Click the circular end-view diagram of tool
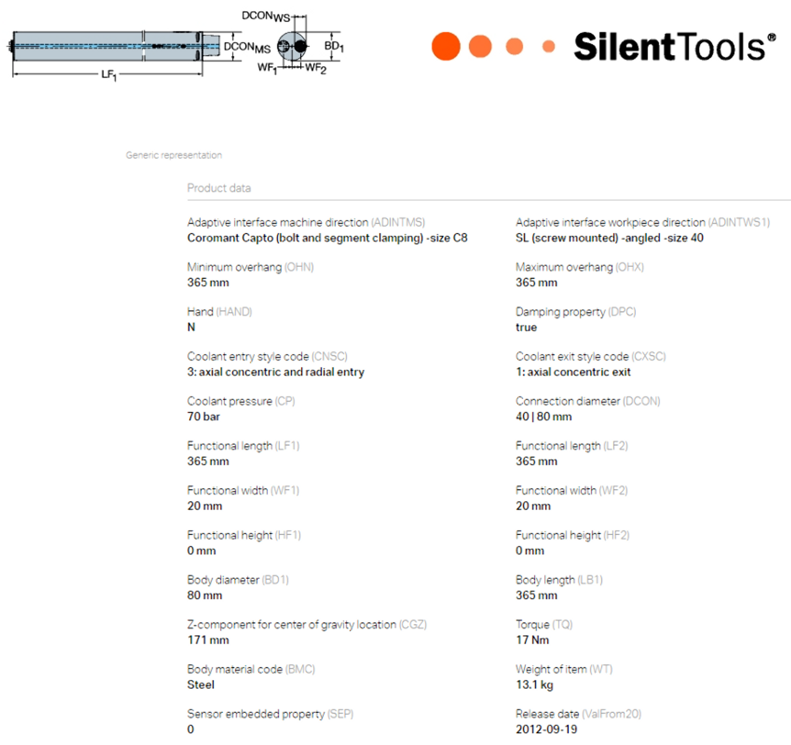The height and width of the screenshot is (745, 791). click(292, 46)
